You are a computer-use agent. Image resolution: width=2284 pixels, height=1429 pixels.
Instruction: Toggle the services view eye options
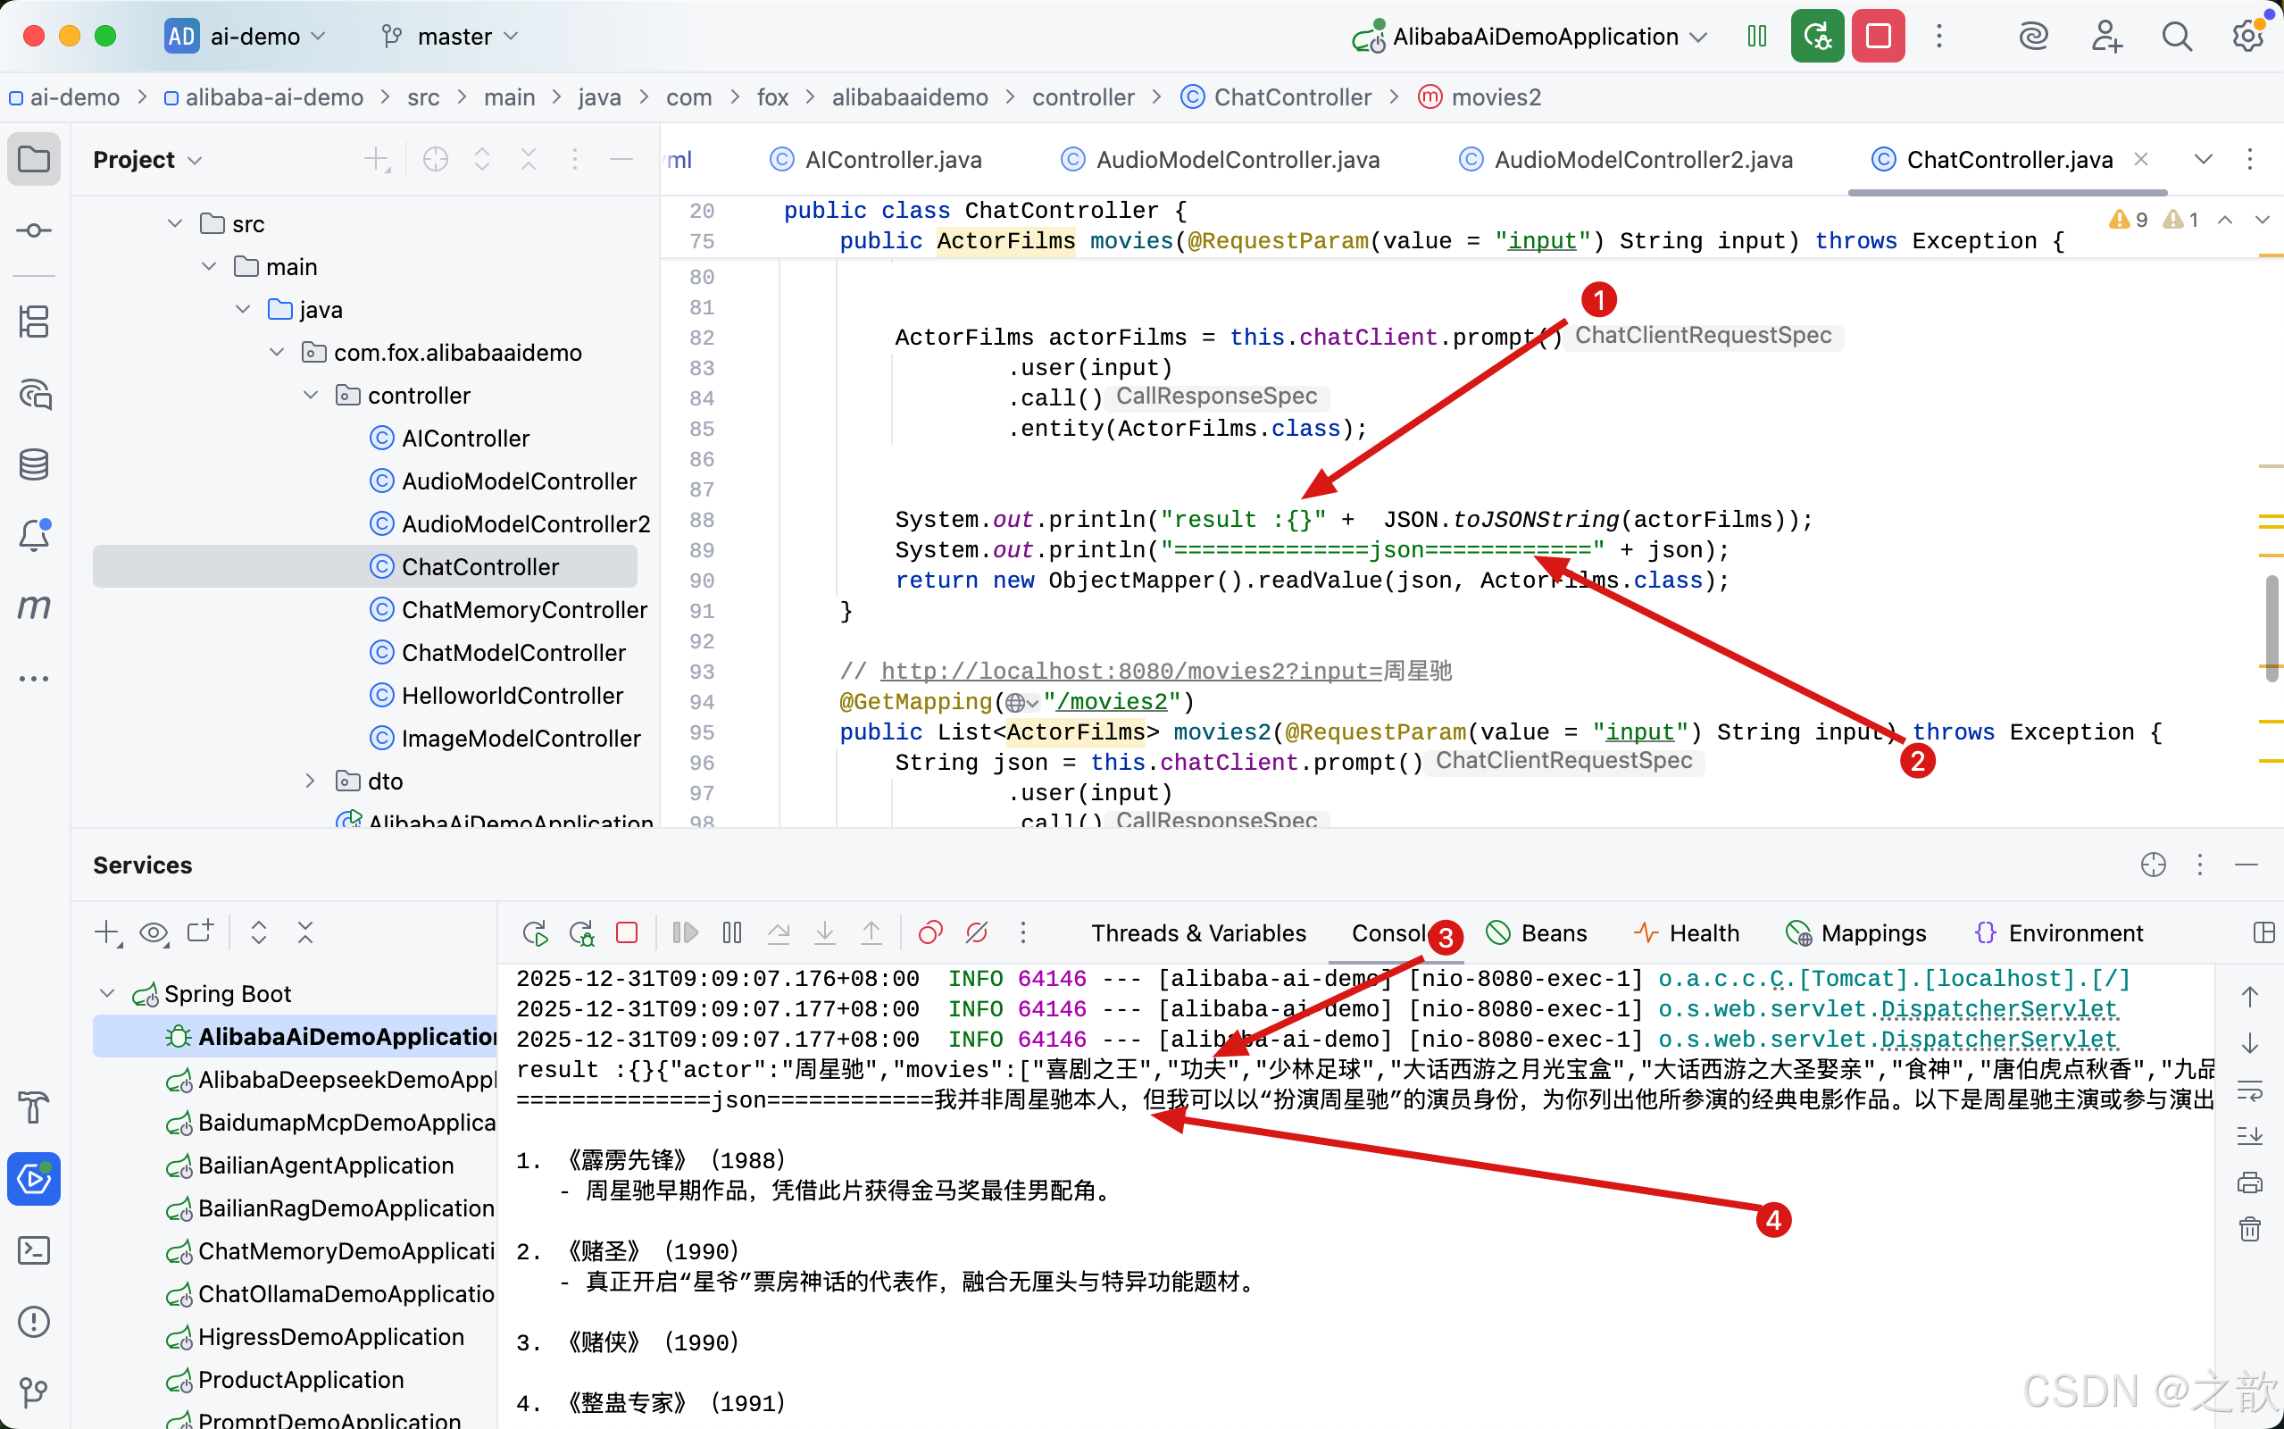tap(153, 932)
